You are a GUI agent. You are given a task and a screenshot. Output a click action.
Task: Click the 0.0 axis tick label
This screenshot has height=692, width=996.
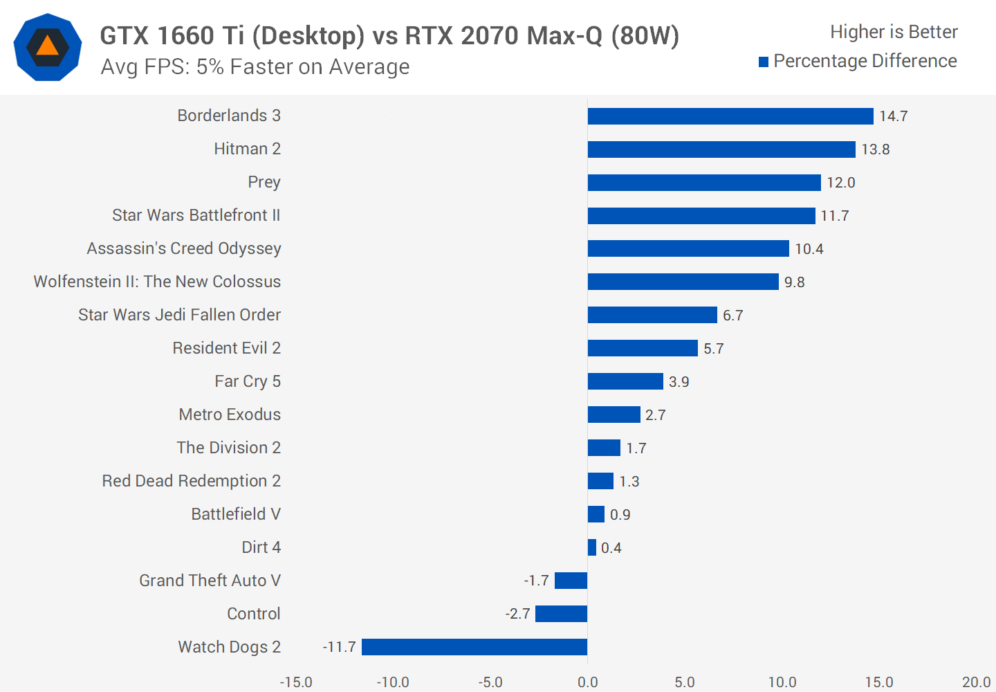(587, 682)
